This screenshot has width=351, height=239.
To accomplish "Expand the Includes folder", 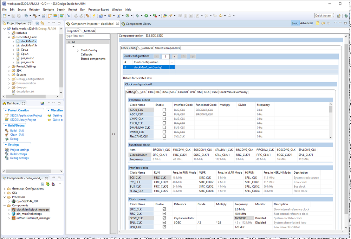I will click(x=9, y=33).
